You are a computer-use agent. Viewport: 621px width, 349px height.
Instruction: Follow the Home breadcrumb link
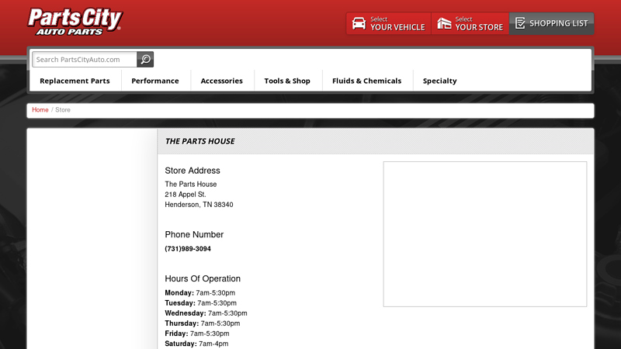(x=40, y=110)
